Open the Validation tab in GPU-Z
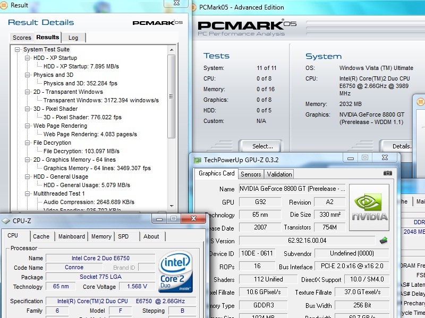425x318 pixels. [x=279, y=174]
